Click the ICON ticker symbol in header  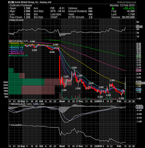[11, 2]
